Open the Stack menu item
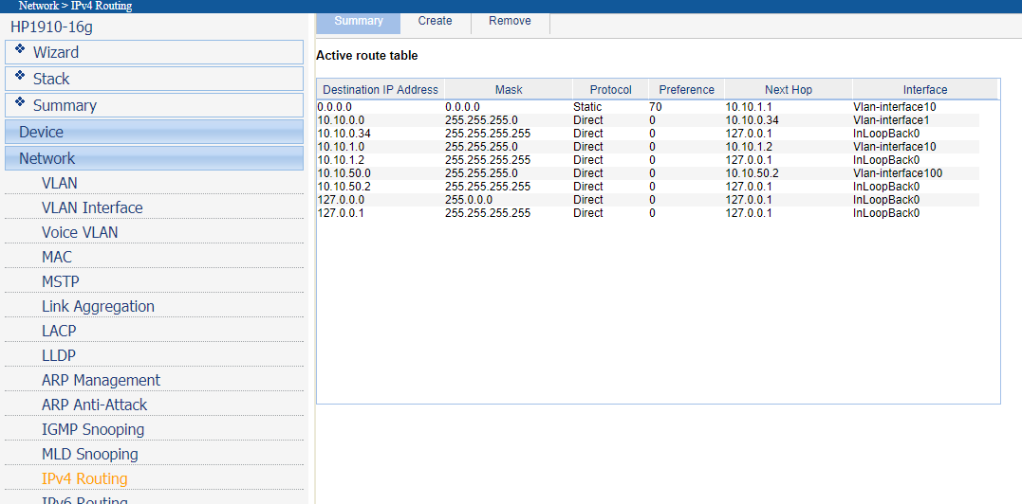1022x504 pixels. pos(154,79)
